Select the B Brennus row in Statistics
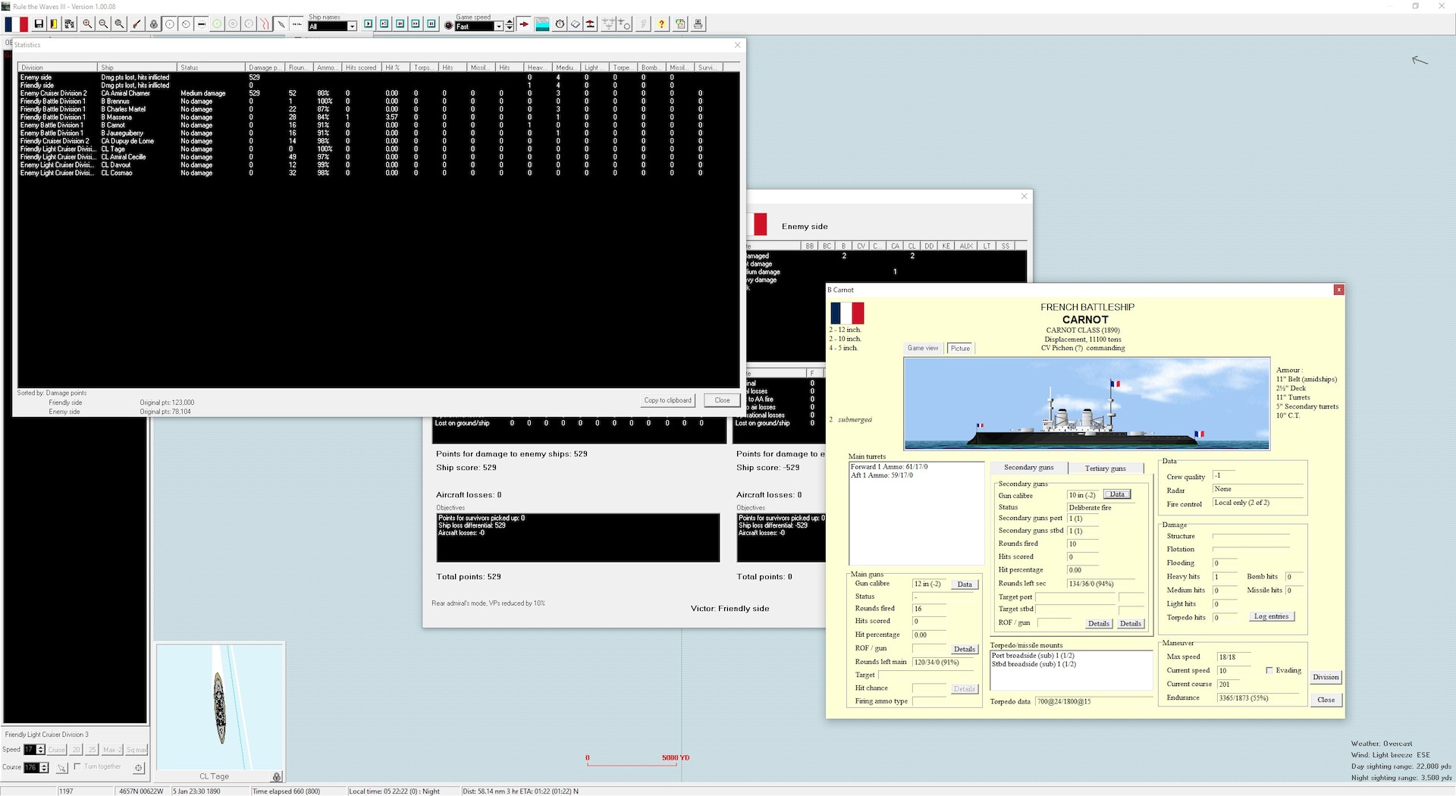 coord(378,101)
